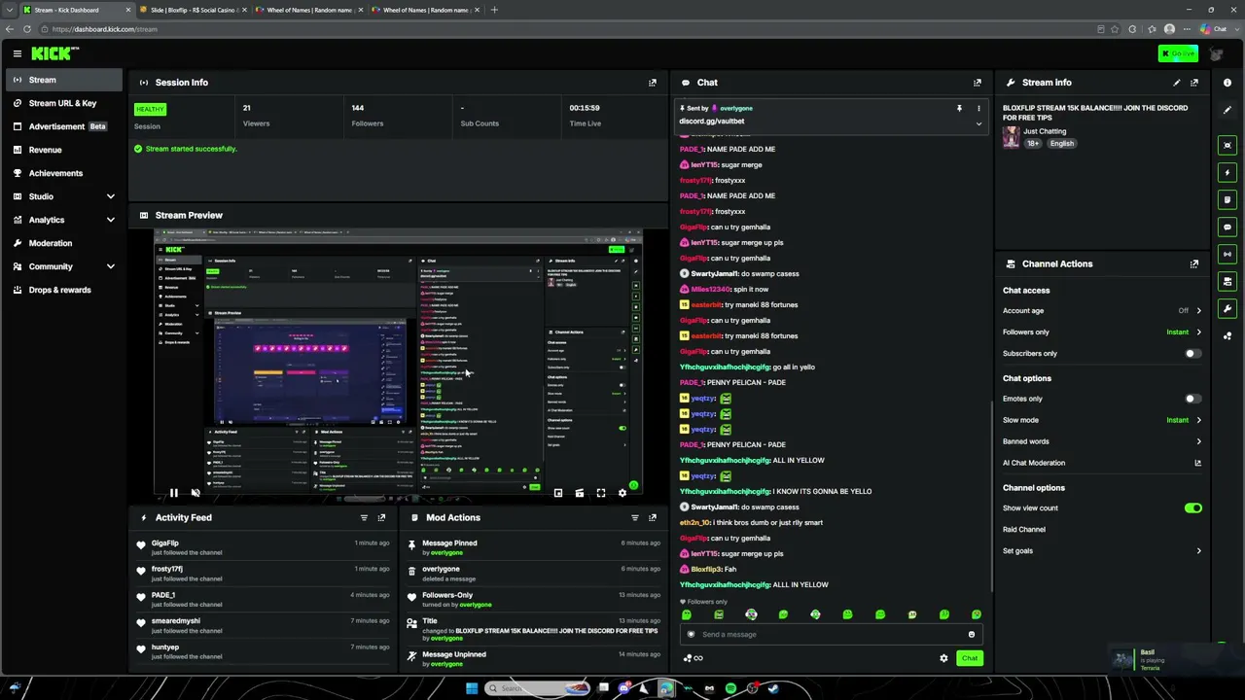This screenshot has height=700, width=1245.
Task: Open Stream URL & Key page
Action: coord(65,103)
